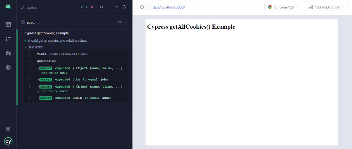Screen dimensions: 352x149
Task: Click the Cypress cy logo at bottom
Action: [x=8, y=141]
